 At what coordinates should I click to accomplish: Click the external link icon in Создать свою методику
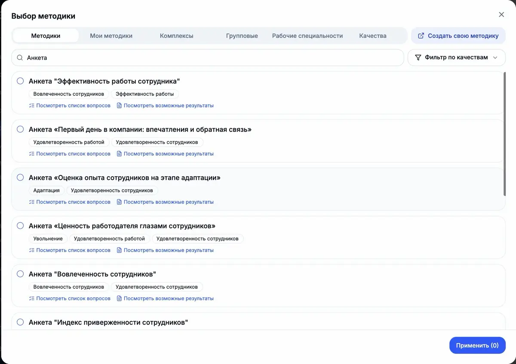click(421, 36)
